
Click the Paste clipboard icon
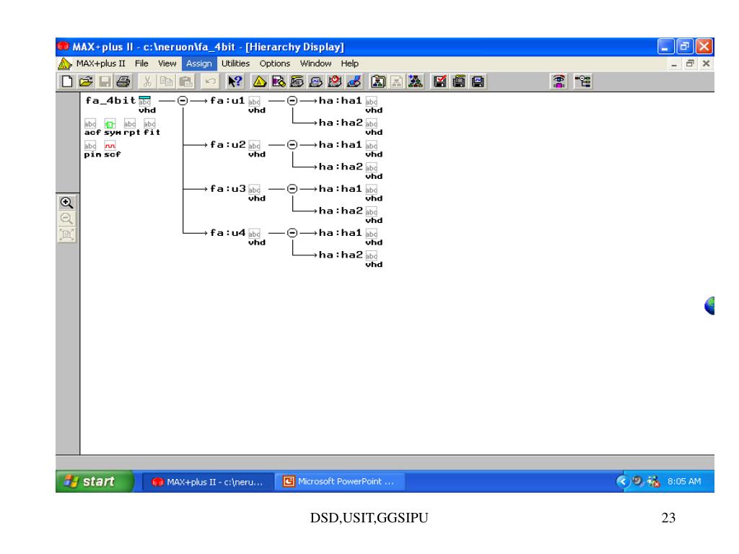(185, 82)
